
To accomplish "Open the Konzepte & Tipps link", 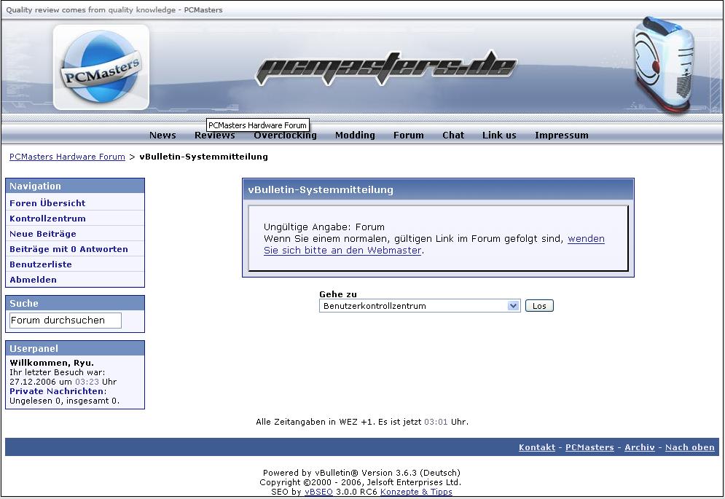I will [x=416, y=492].
